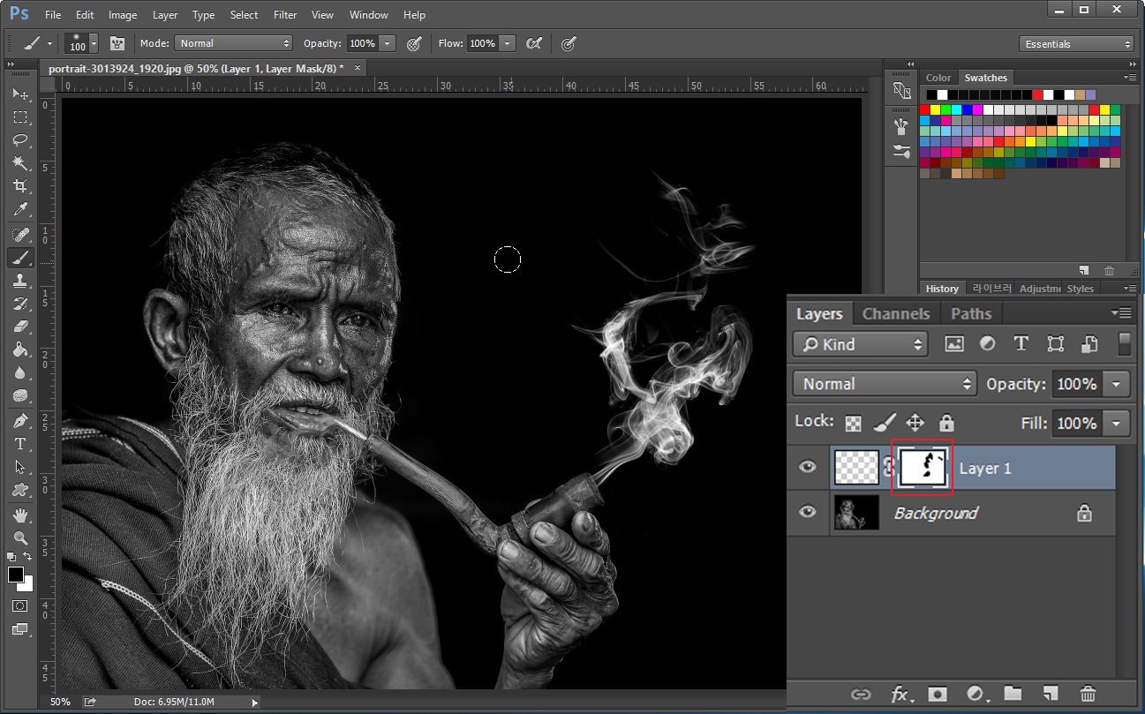Select the Eyedropper tool
Screen dimensions: 1145x714
(x=19, y=209)
